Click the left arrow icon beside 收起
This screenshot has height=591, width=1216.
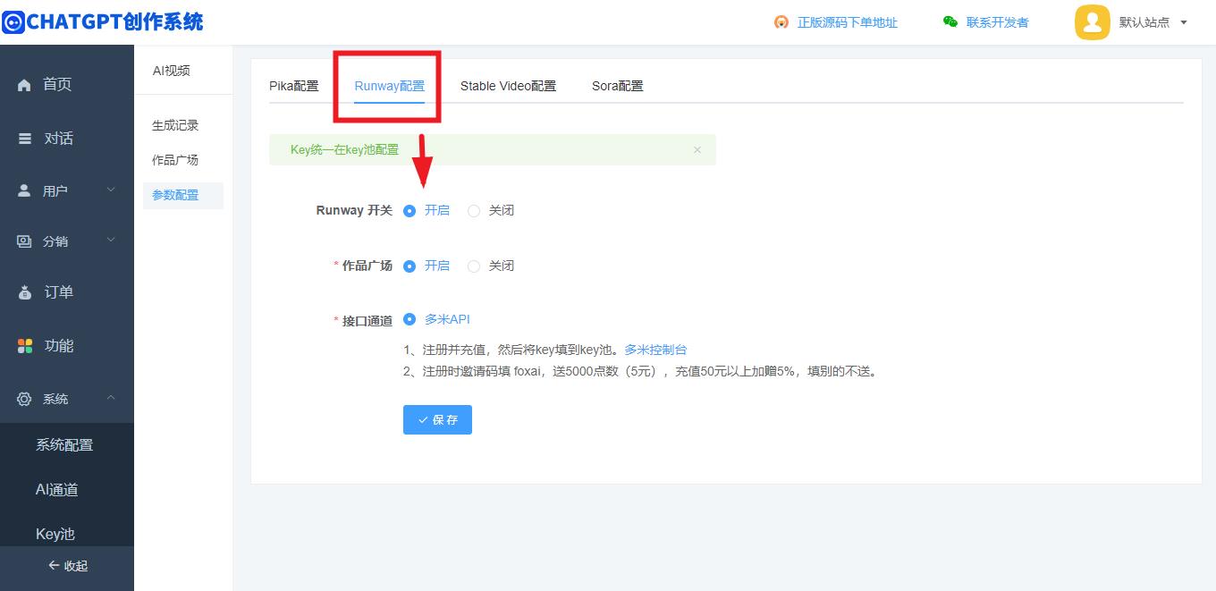(54, 566)
